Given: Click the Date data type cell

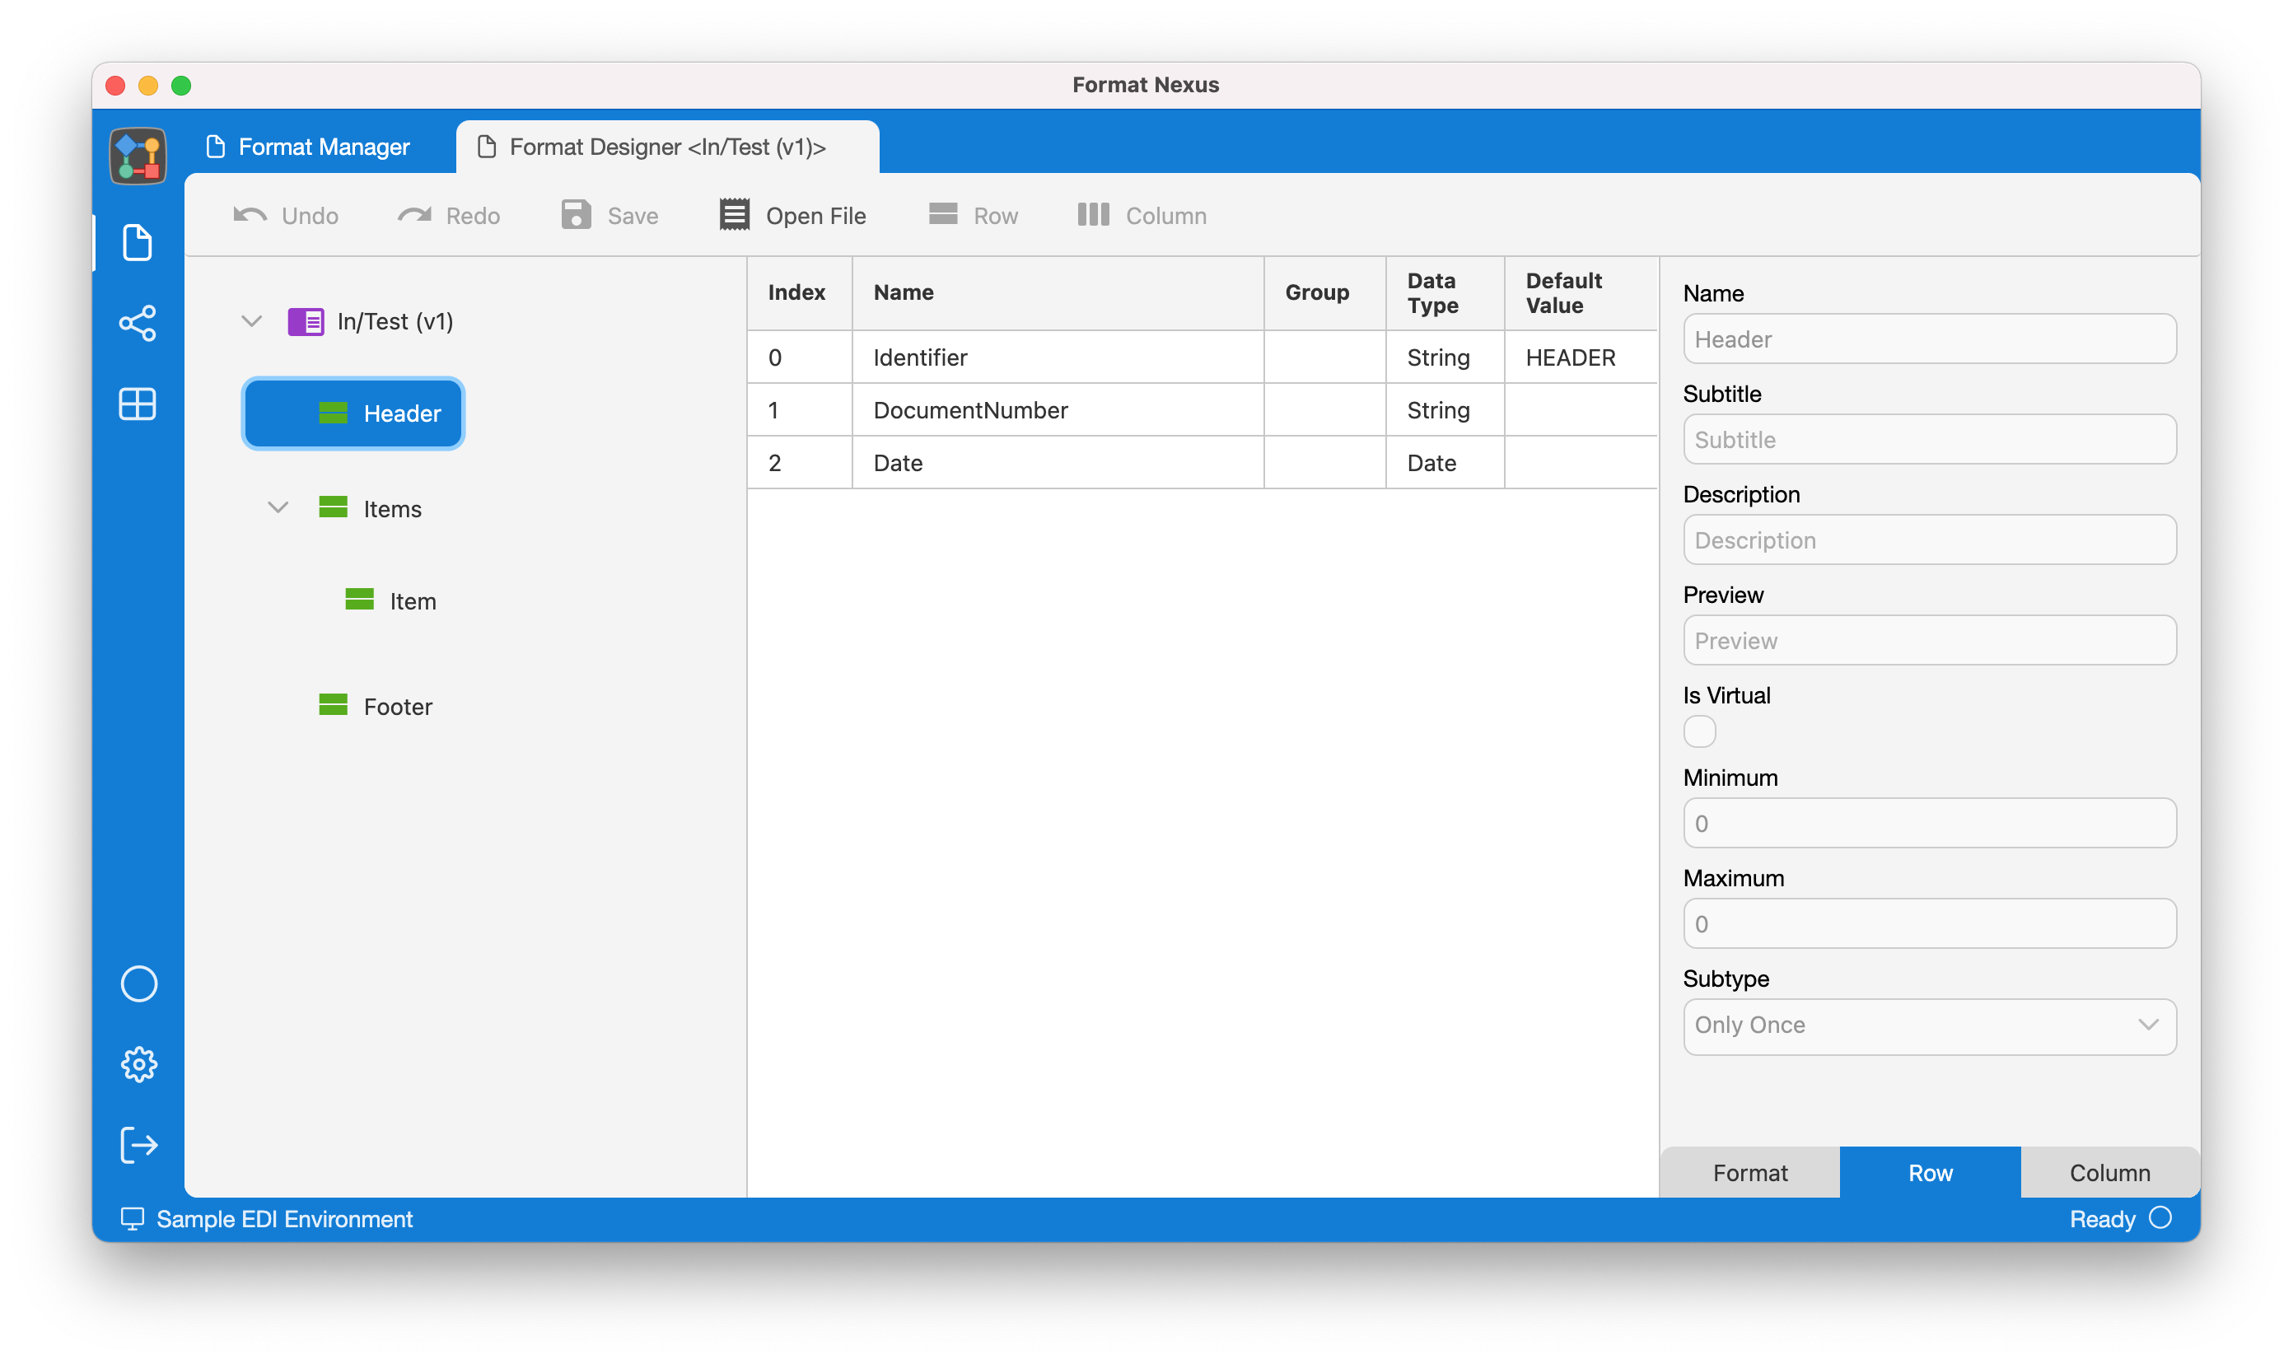Looking at the screenshot, I should [1445, 462].
